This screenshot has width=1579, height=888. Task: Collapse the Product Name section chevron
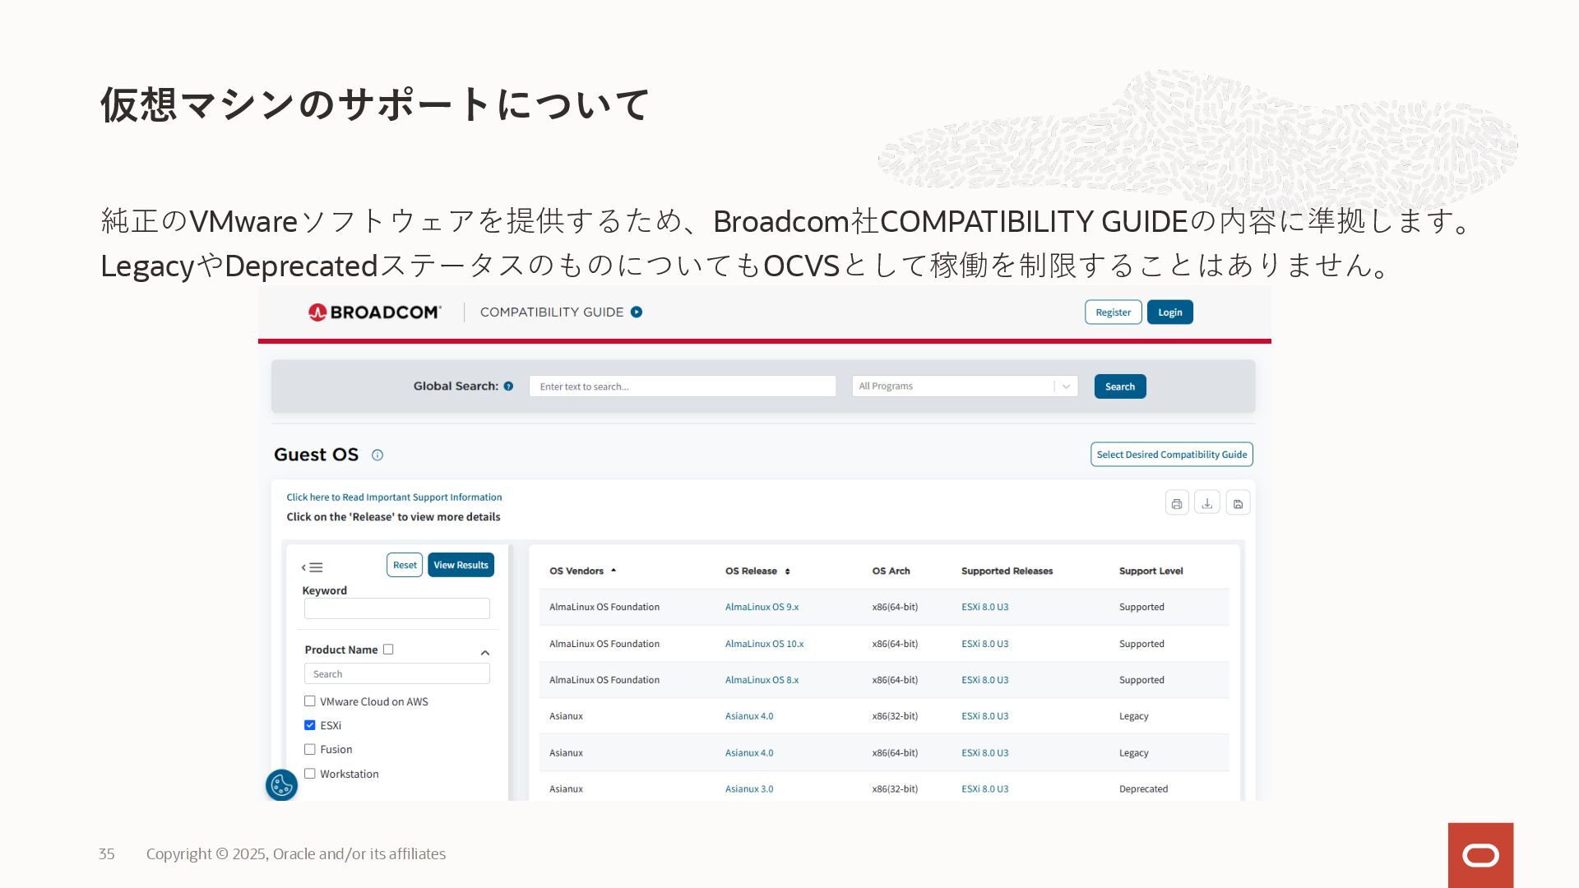click(x=485, y=653)
